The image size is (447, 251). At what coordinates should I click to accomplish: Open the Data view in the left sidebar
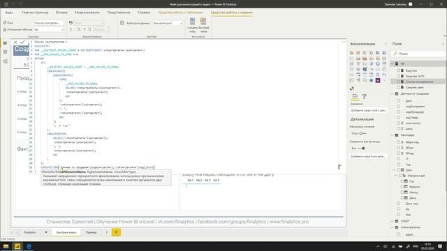tap(5, 52)
